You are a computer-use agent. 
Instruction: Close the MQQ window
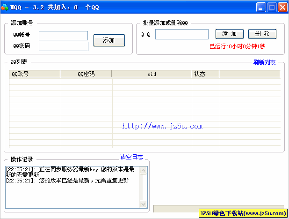[x=282, y=8]
